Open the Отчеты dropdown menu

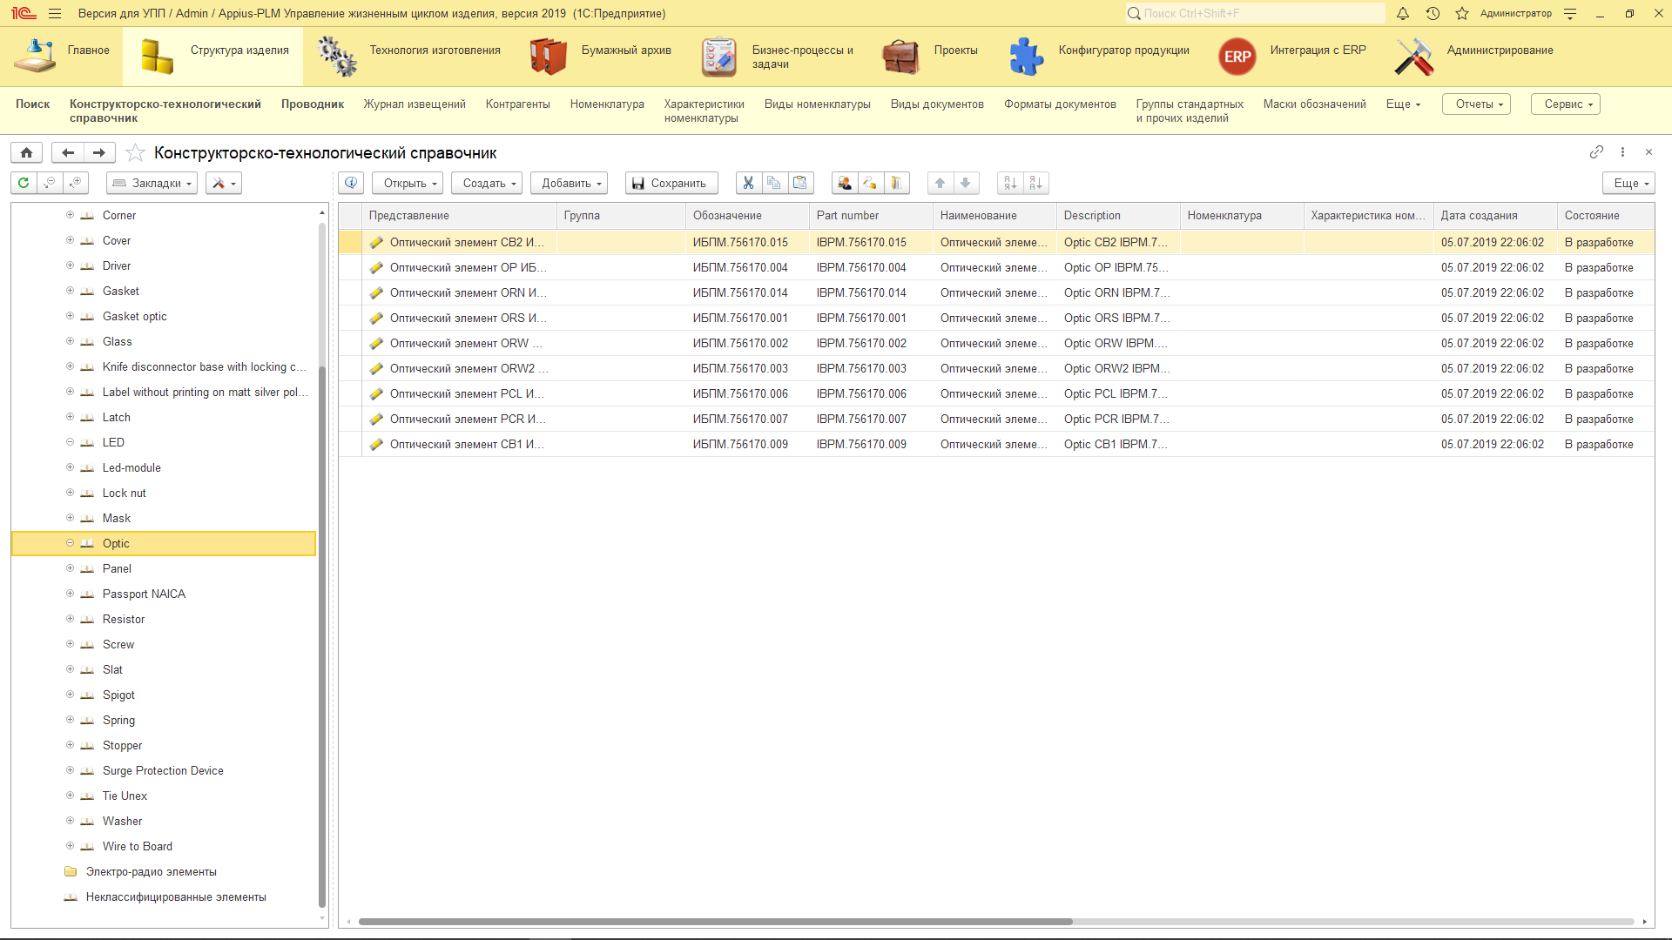[x=1477, y=104]
